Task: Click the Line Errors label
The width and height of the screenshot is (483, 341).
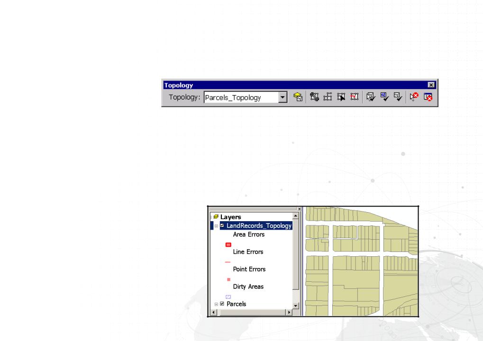Action: click(248, 252)
